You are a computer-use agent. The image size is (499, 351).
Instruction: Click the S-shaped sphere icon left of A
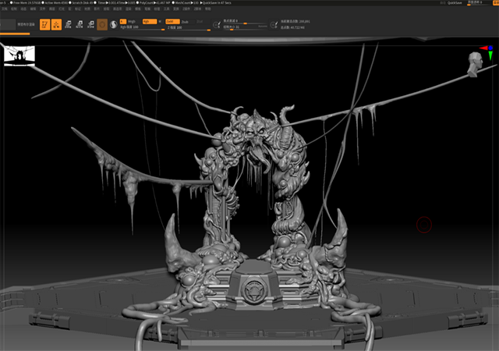click(x=112, y=24)
